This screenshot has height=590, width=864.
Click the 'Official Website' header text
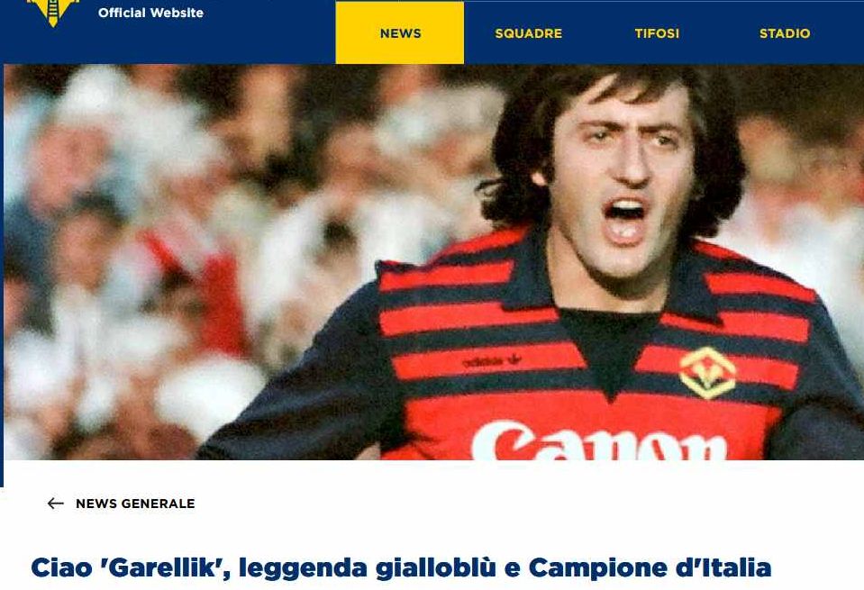tap(150, 13)
